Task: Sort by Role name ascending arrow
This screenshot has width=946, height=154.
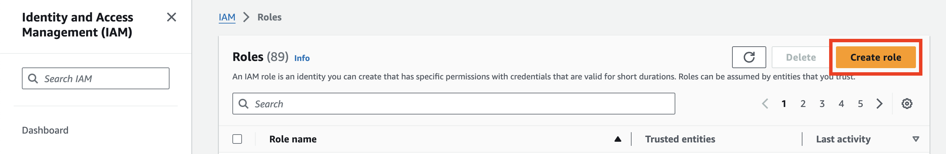Action: click(x=618, y=139)
